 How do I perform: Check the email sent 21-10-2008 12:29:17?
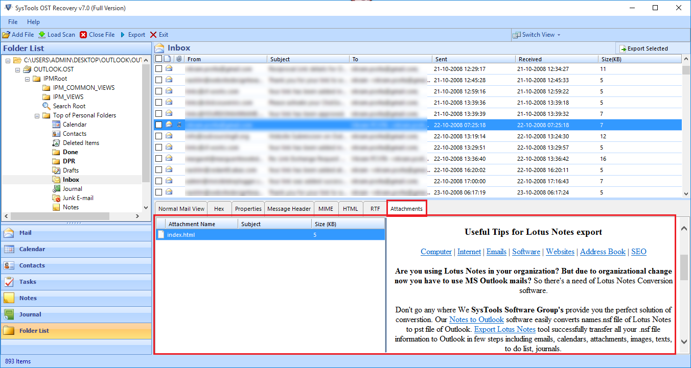click(x=159, y=69)
